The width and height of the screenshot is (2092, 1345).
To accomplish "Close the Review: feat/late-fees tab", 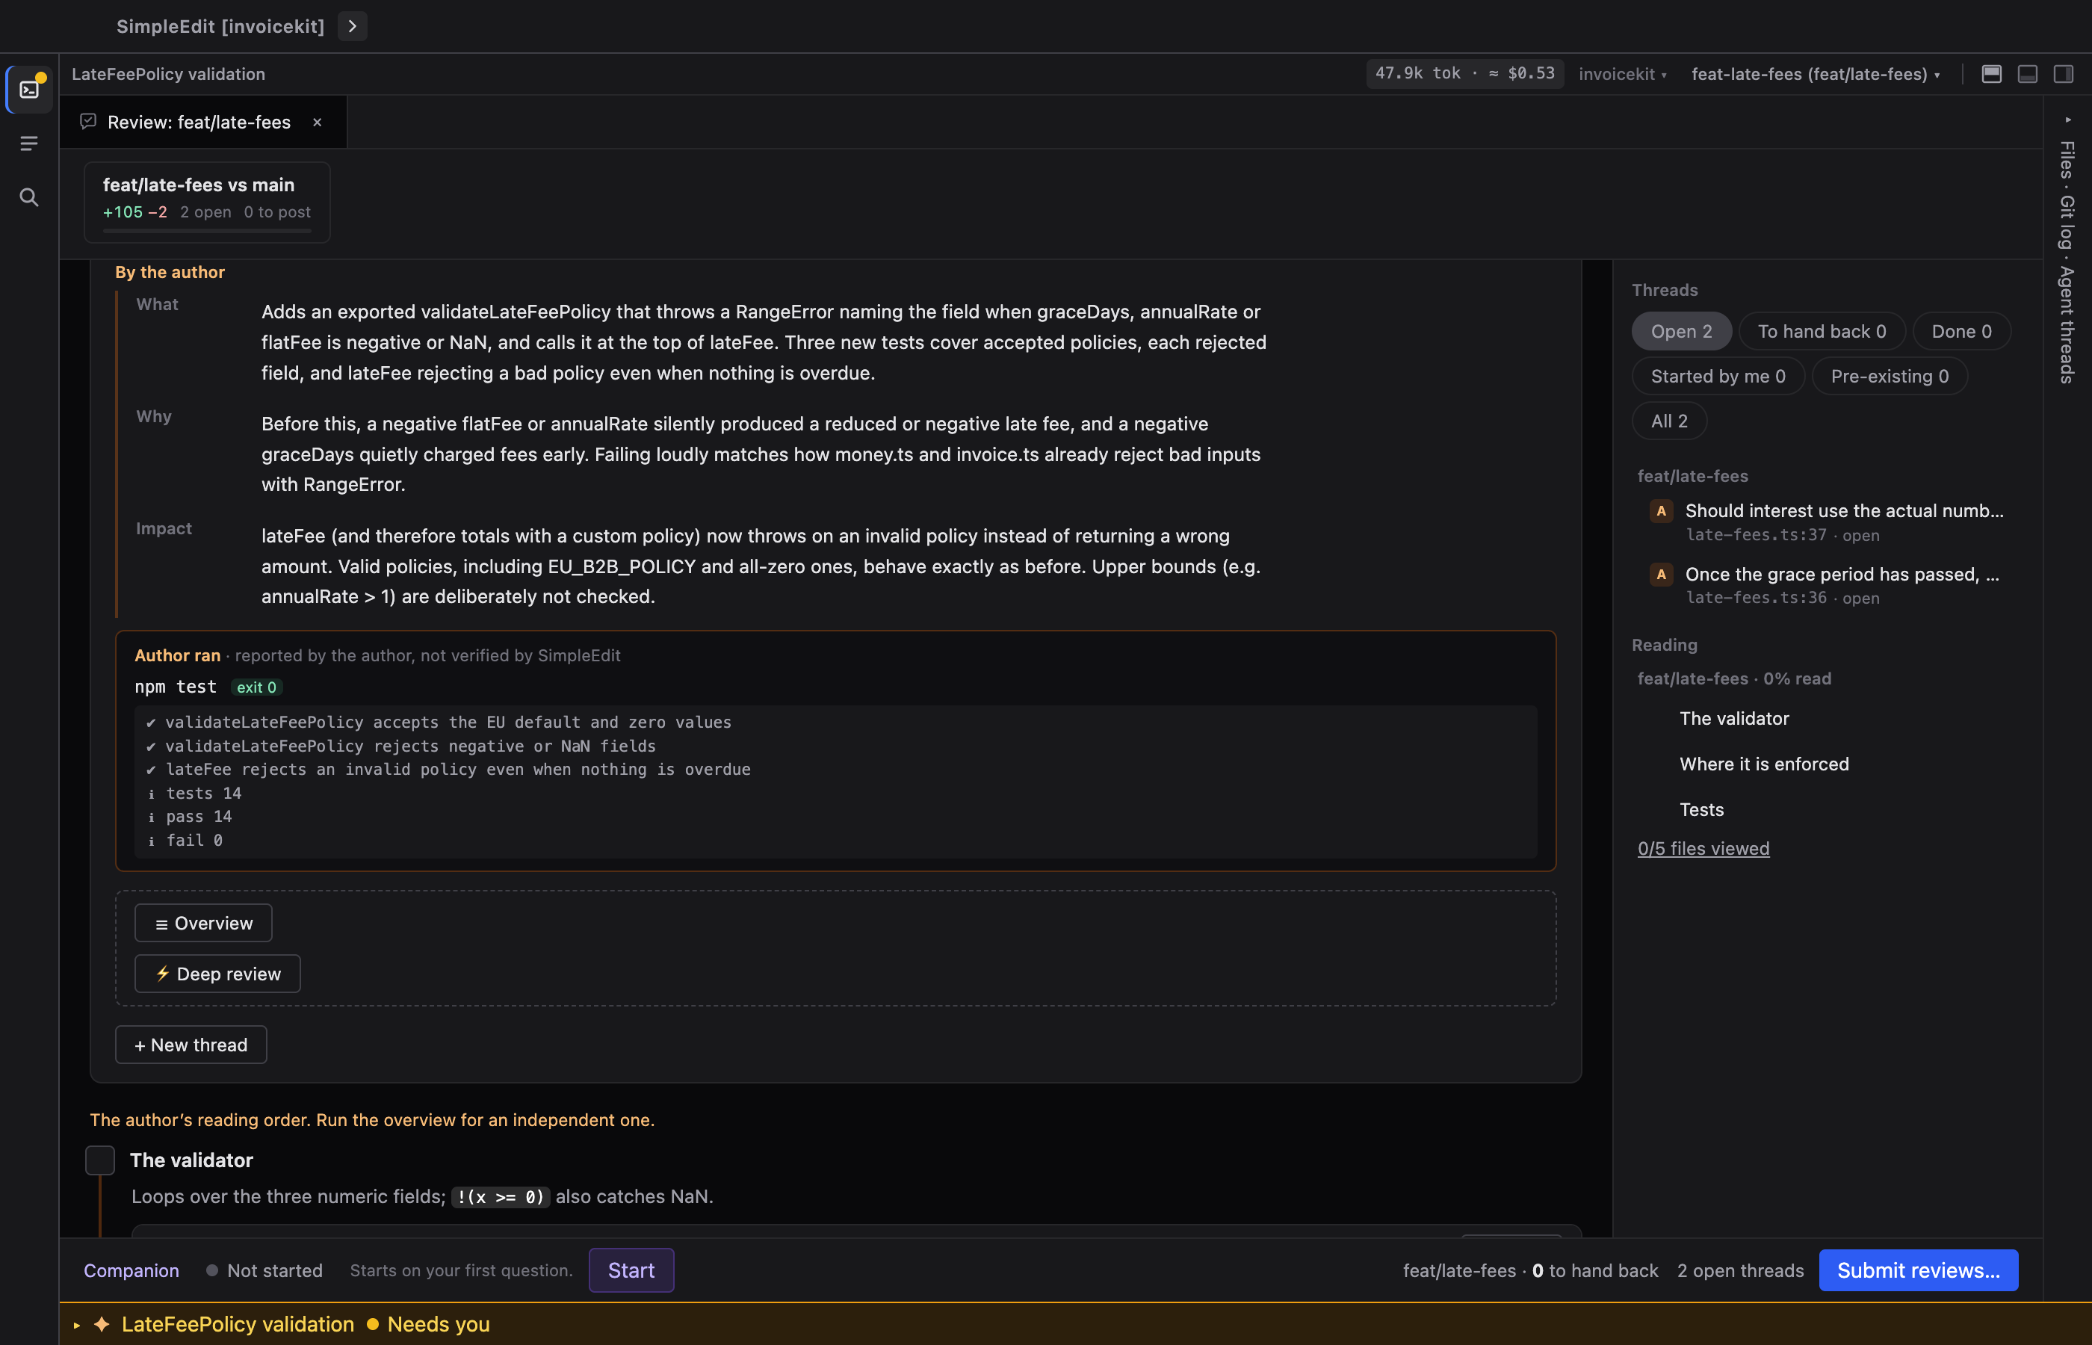I will coord(317,123).
